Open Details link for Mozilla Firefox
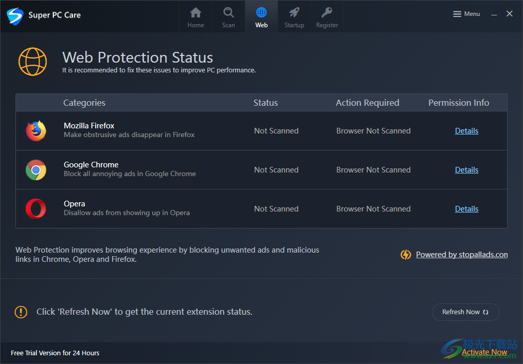Screen dimensions: 523x364 coord(466,131)
